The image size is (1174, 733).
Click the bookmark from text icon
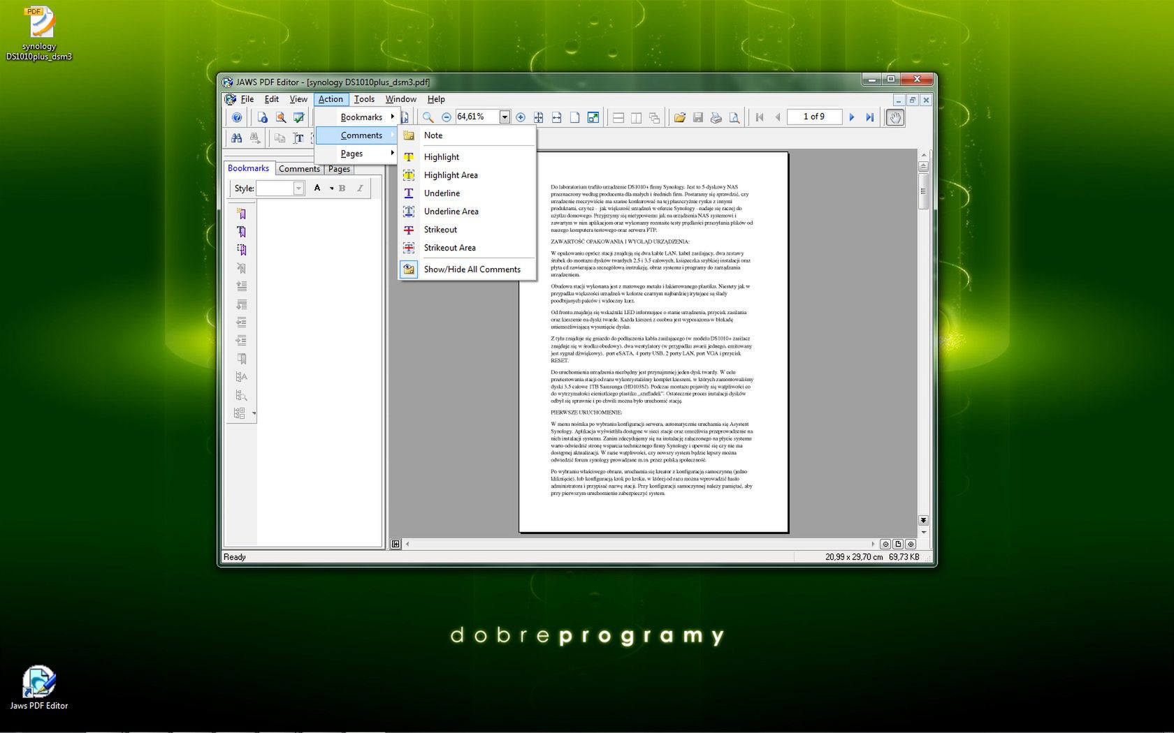[241, 232]
